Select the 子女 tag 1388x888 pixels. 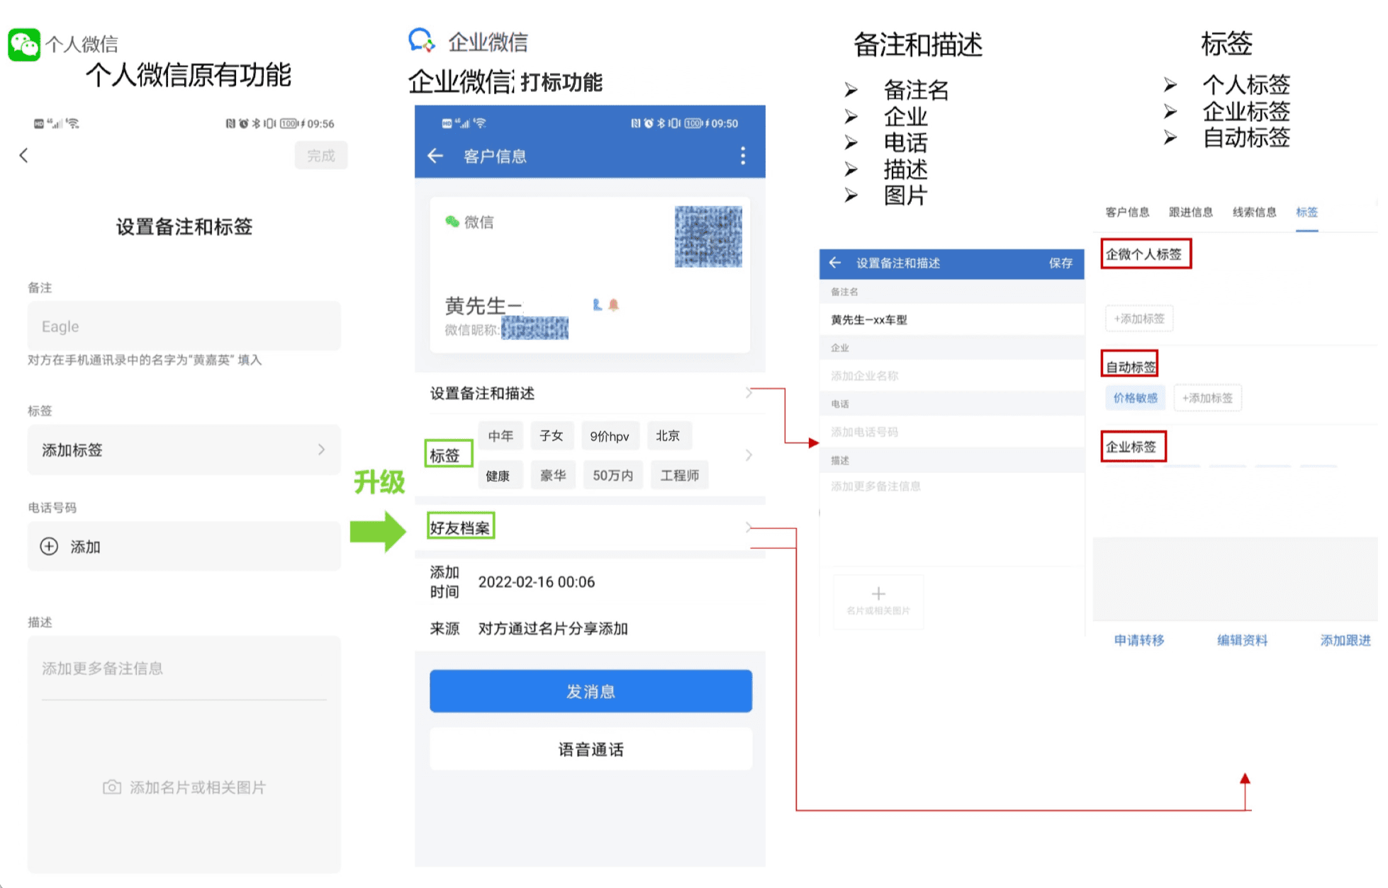pyautogui.click(x=551, y=436)
